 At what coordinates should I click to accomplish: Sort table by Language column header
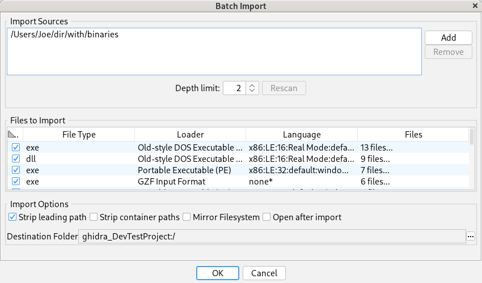click(301, 135)
